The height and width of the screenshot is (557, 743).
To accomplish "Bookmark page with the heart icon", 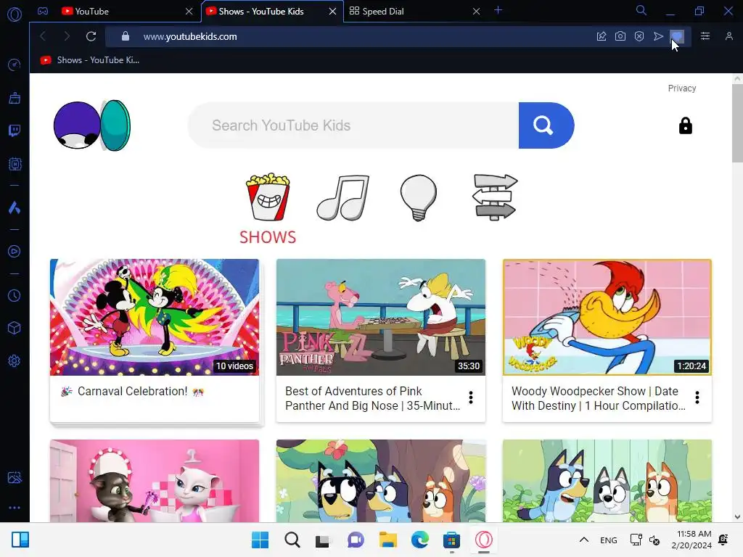I will 677,36.
